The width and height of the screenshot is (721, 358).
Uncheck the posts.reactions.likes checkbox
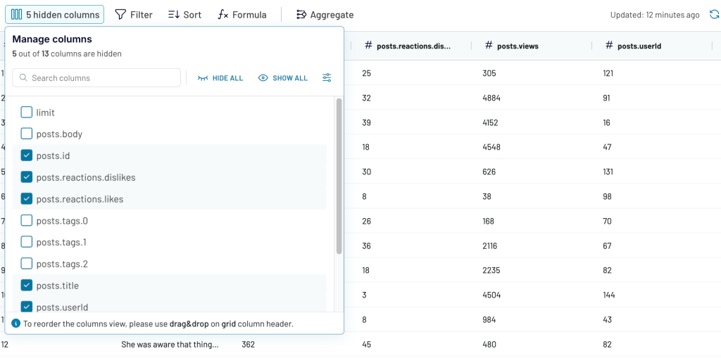27,199
